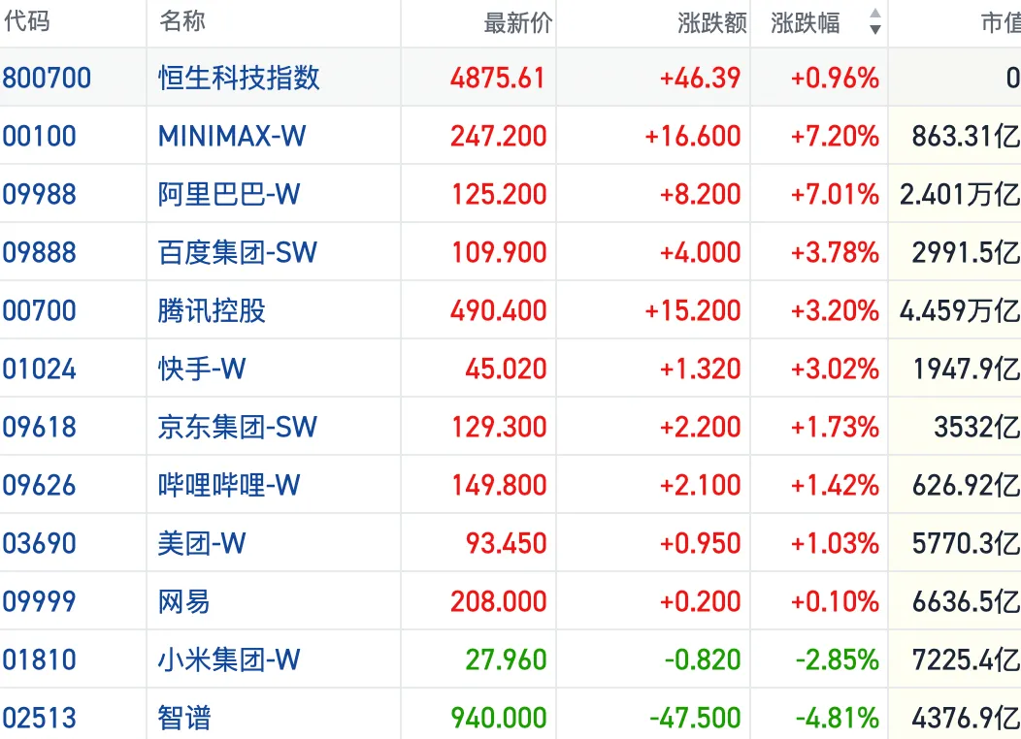This screenshot has width=1021, height=739.
Task: Open 网易 stock details
Action: click(x=184, y=601)
